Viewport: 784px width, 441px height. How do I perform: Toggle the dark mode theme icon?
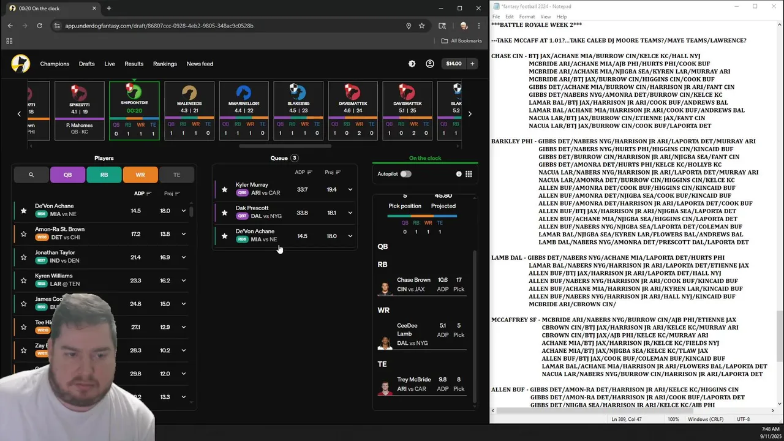[x=412, y=64]
